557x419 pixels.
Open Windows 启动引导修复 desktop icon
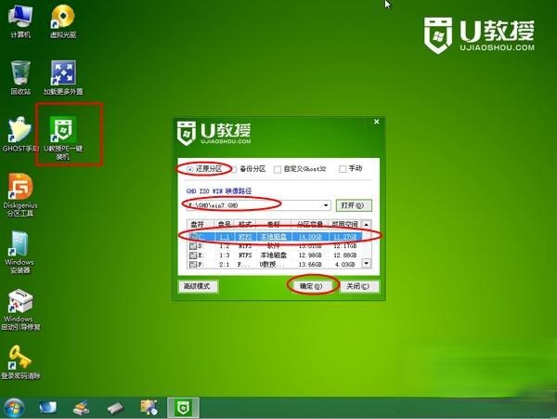20,310
